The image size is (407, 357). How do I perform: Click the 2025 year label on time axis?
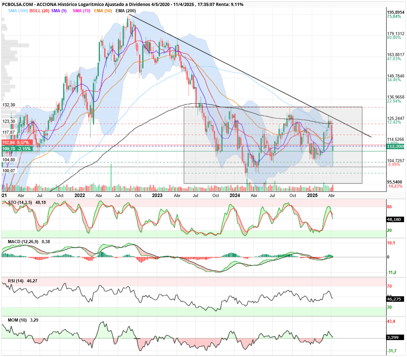312,195
